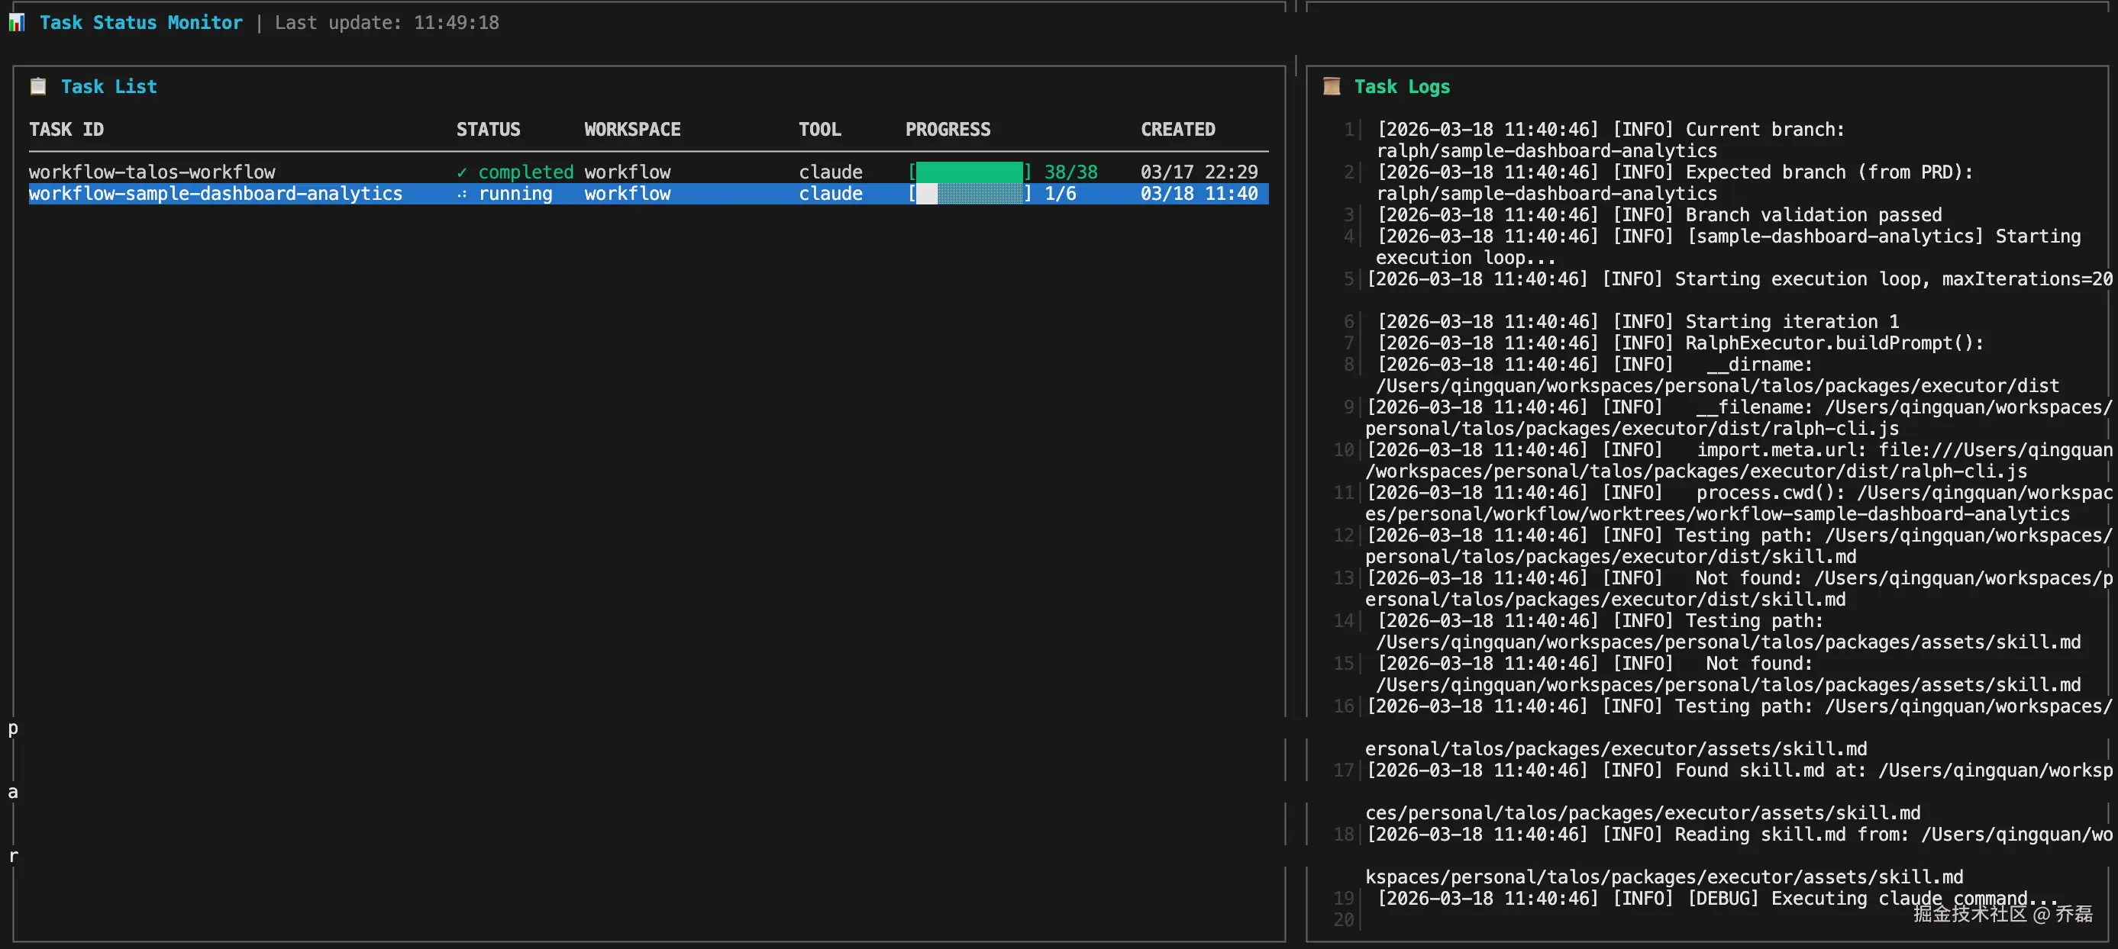Select the workflow-talos-workflow task row
This screenshot has width=2118, height=949.
coord(152,172)
